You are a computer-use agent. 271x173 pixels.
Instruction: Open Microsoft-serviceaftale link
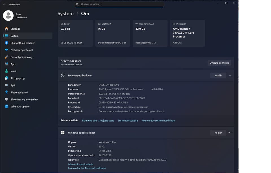tap(80, 164)
